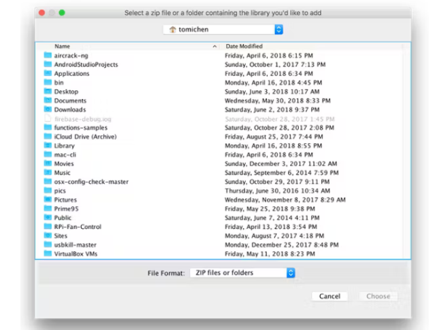The width and height of the screenshot is (435, 330).
Task: Click the green zoom window button
Action: 62,13
